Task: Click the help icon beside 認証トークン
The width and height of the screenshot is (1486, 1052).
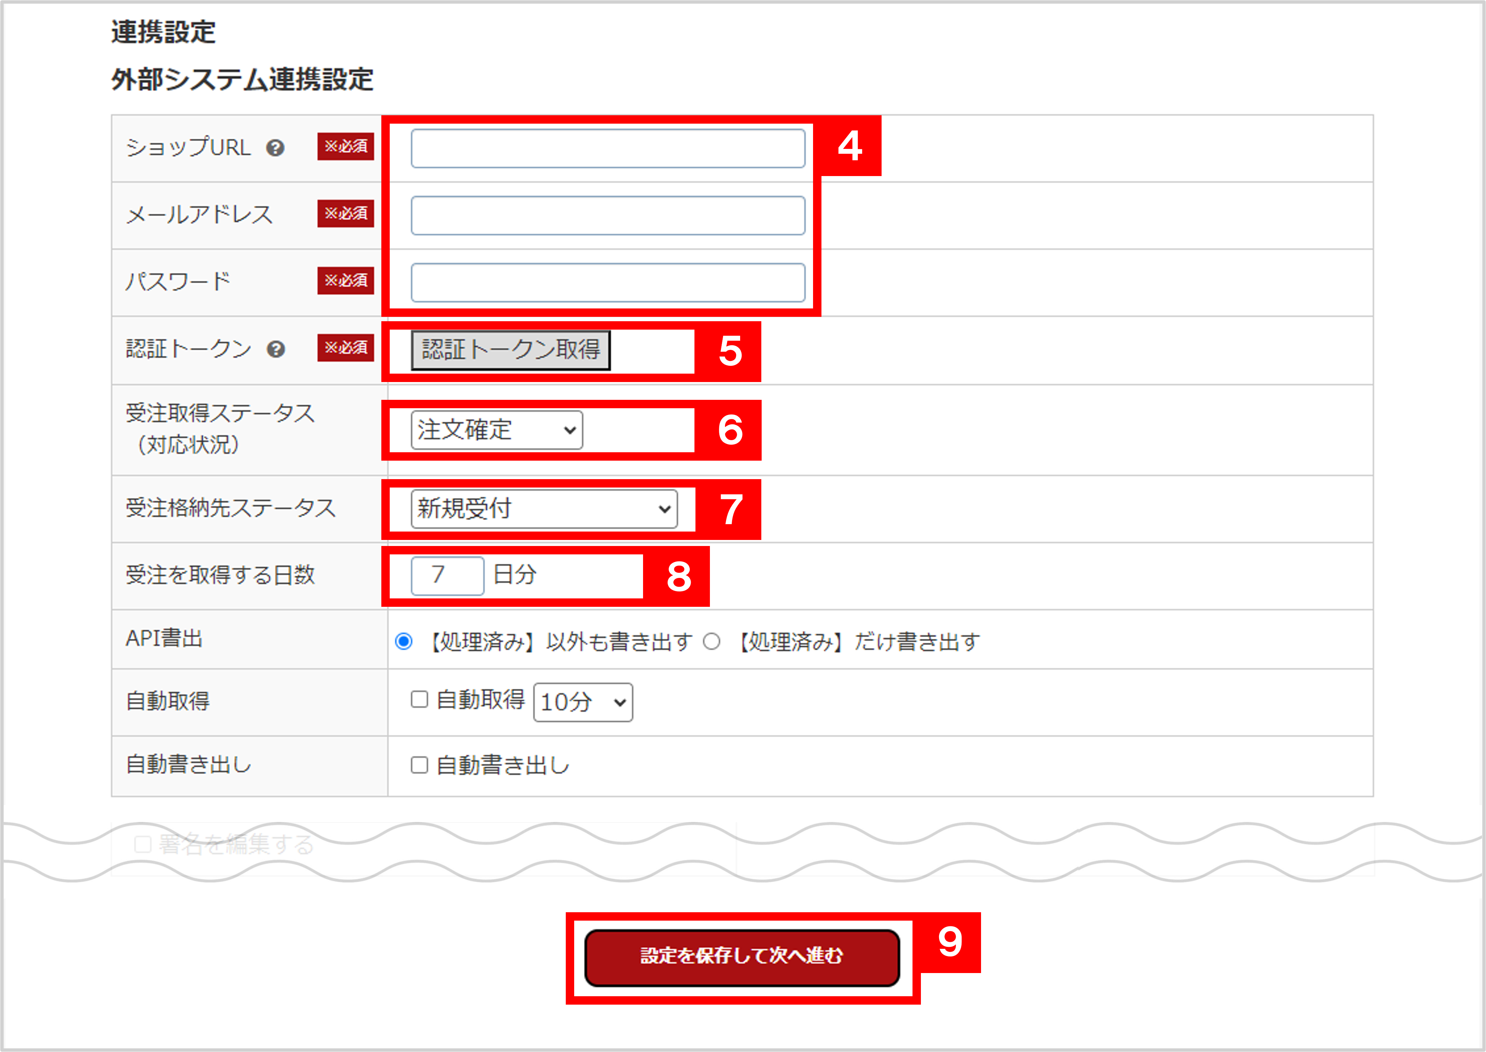Action: pos(276,350)
